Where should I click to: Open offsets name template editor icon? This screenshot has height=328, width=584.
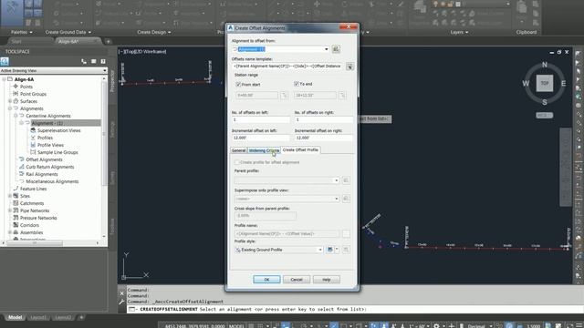tap(349, 67)
